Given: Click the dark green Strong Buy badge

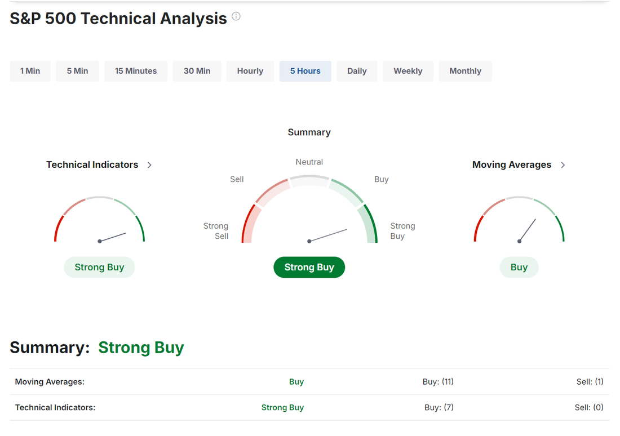Looking at the screenshot, I should click(x=309, y=268).
